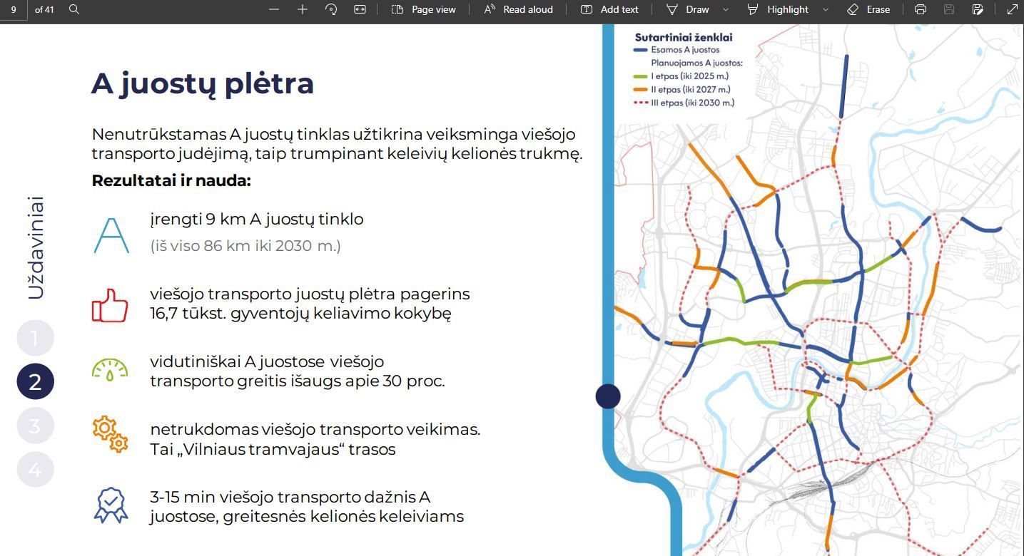
Task: Rotate the PDF page
Action: [331, 9]
